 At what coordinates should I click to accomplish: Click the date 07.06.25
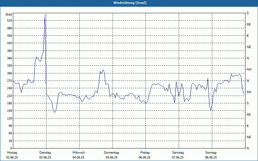point(178,157)
